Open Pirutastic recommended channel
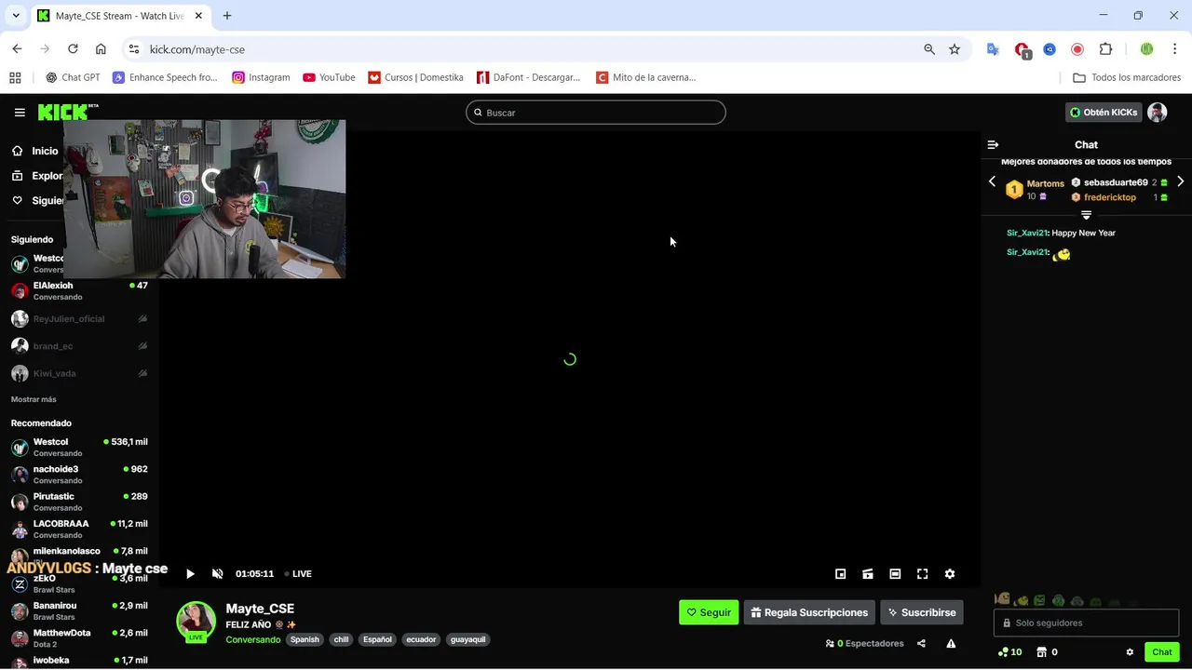The height and width of the screenshot is (670, 1192). pyautogui.click(x=79, y=502)
